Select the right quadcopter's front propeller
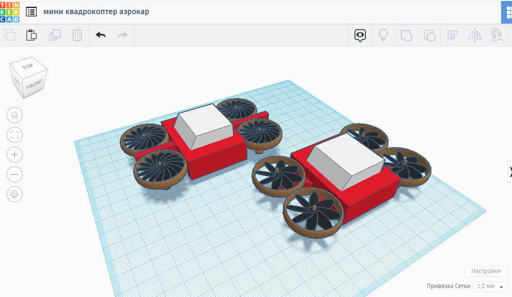This screenshot has height=297, width=512. (314, 213)
